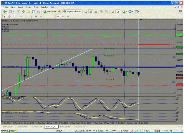The image size is (184, 133).
Task: Click the Default profile in status bar
Action: (x=59, y=131)
